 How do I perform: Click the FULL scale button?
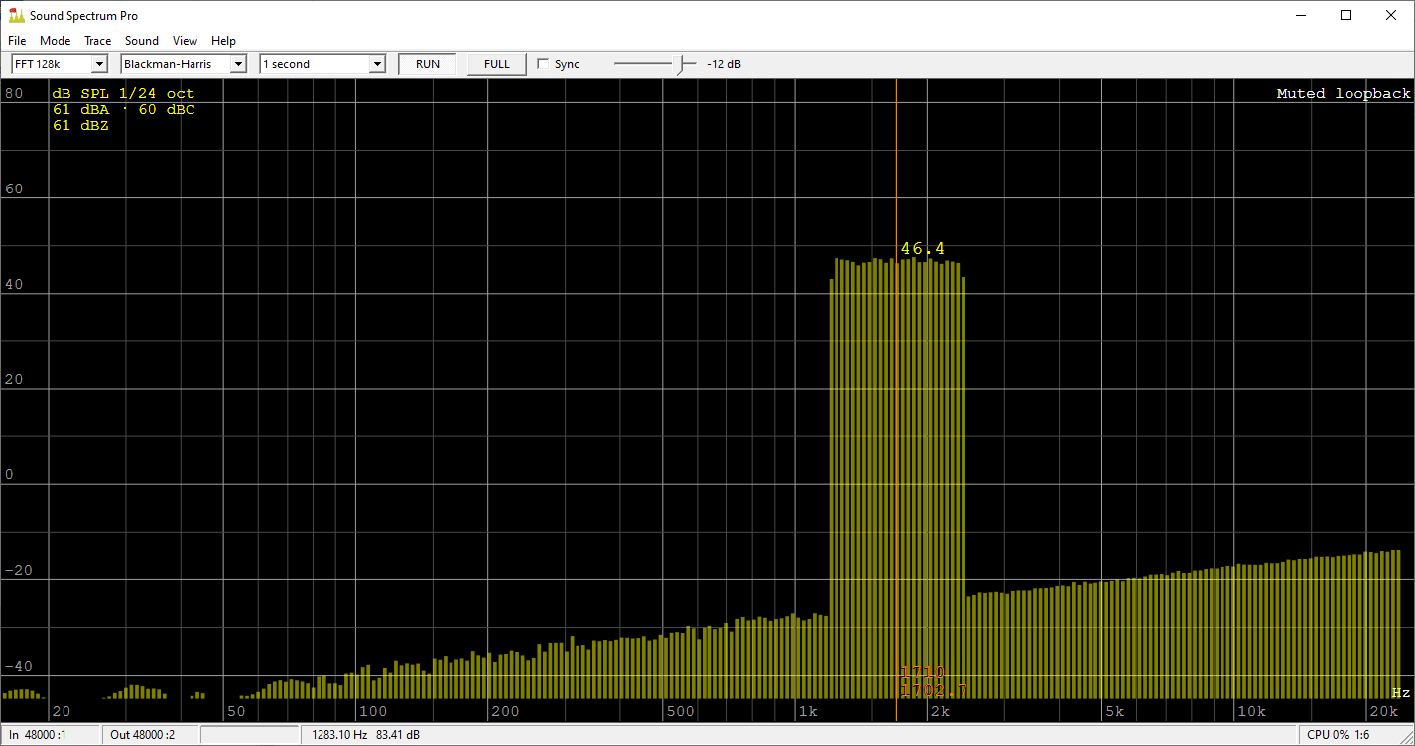coord(495,63)
